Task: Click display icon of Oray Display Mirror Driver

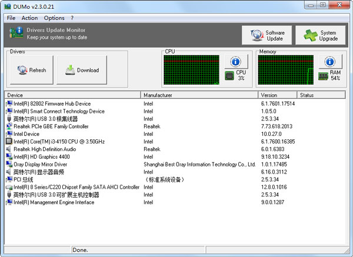Action: point(9,164)
